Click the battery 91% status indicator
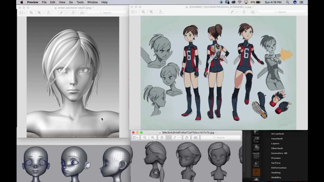Image resolution: width=324 pixels, height=182 pixels. 255,2
